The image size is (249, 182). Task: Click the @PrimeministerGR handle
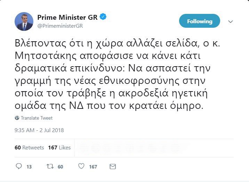[x=60, y=26]
